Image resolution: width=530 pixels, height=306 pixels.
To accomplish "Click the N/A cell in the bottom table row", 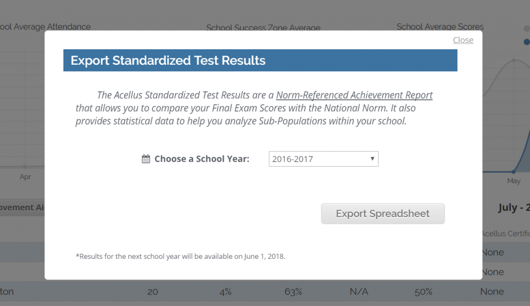I will point(359,292).
